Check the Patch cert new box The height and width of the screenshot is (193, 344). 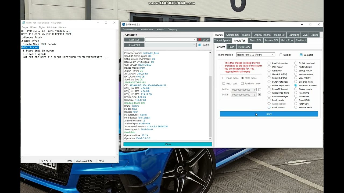coord(242,84)
